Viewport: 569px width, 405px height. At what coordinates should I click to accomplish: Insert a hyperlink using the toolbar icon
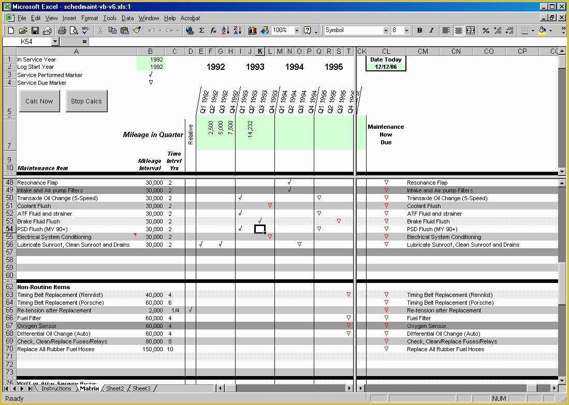191,30
